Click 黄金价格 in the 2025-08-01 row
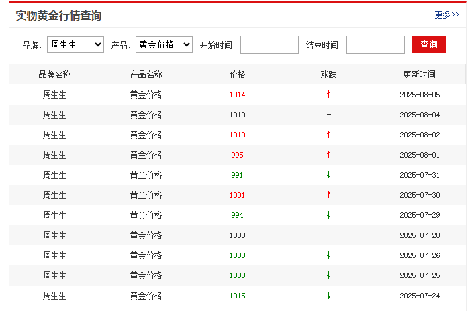Viewport: 474px width, 311px height. pyautogui.click(x=146, y=155)
